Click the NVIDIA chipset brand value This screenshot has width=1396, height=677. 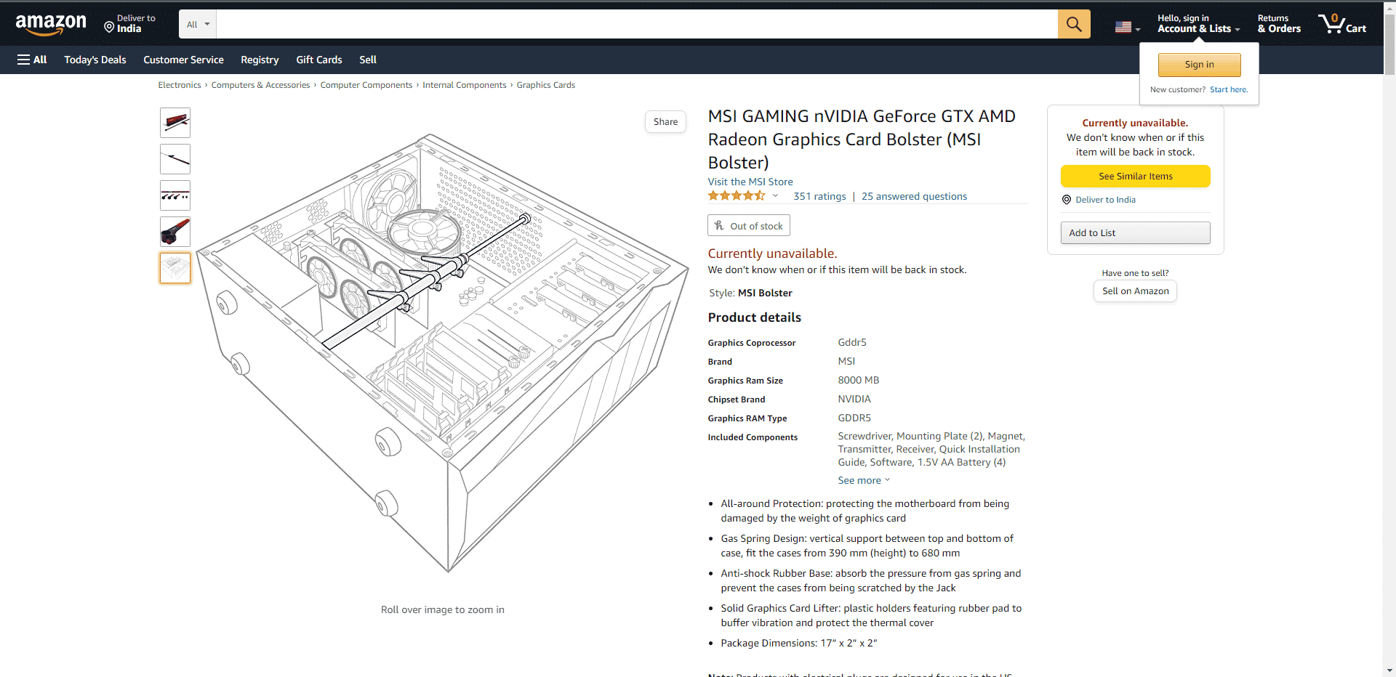[x=854, y=399]
